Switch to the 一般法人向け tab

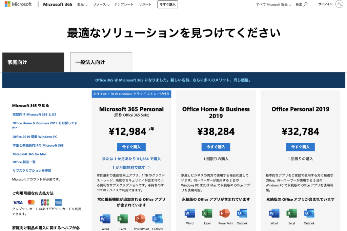point(101,62)
